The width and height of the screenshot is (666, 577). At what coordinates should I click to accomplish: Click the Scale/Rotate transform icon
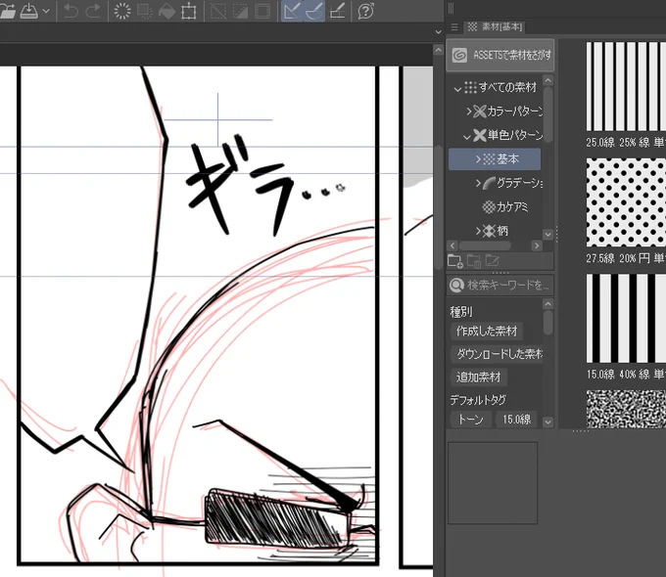coord(189,11)
